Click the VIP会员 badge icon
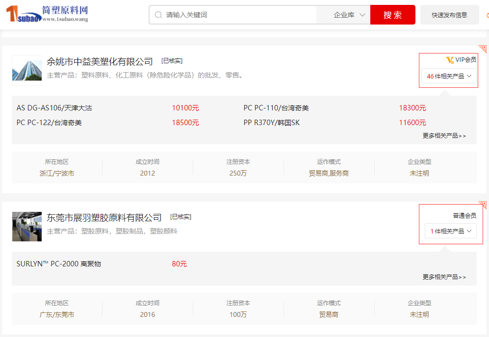The width and height of the screenshot is (489, 337). tap(450, 60)
